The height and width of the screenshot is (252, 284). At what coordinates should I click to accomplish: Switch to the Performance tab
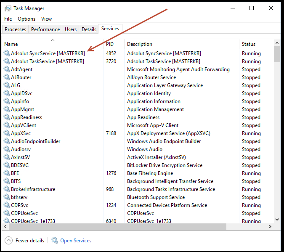45,29
